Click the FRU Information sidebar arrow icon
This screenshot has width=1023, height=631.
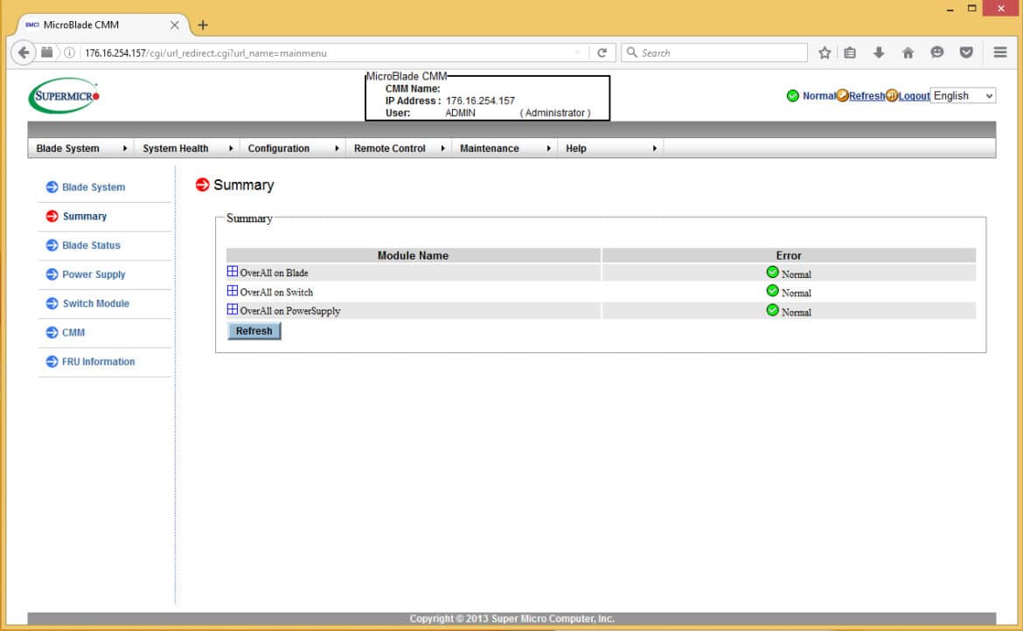pos(52,361)
